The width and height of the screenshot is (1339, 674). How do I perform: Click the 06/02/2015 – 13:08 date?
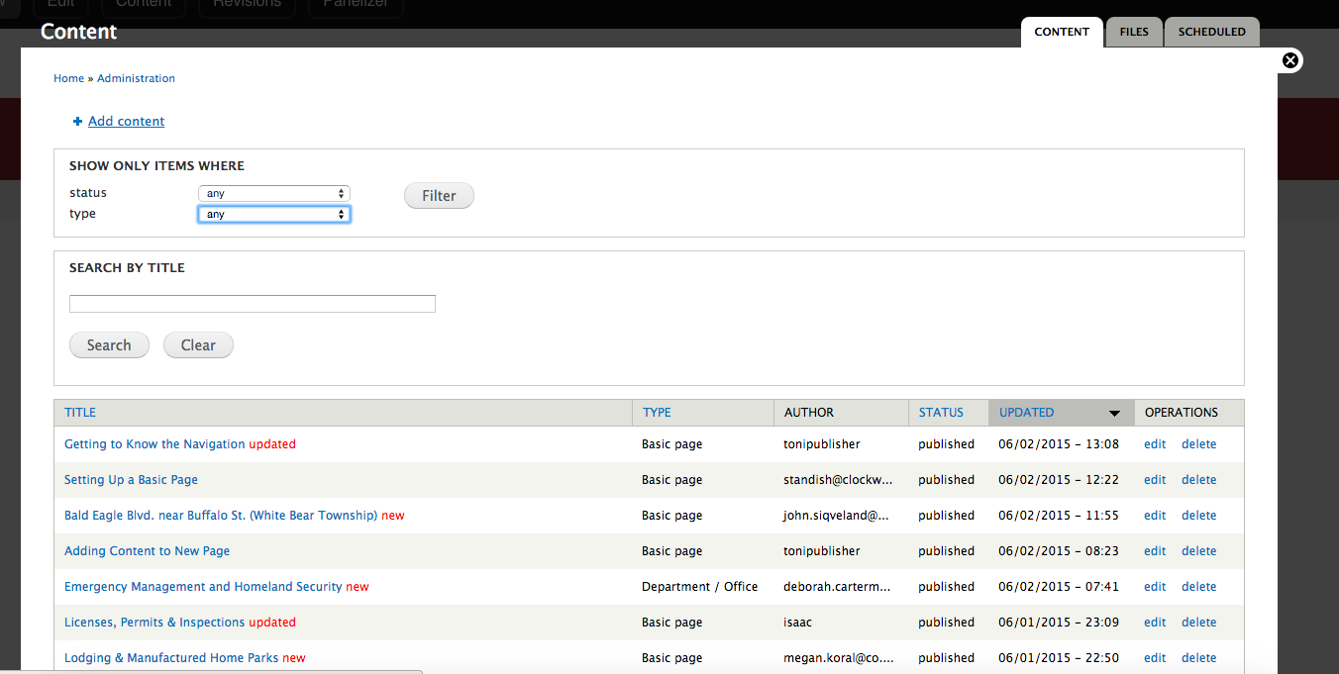pyautogui.click(x=1059, y=444)
